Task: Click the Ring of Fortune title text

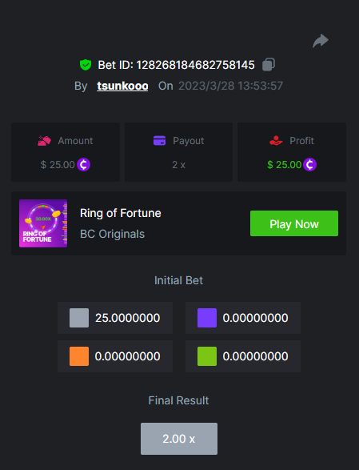Action: [121, 213]
